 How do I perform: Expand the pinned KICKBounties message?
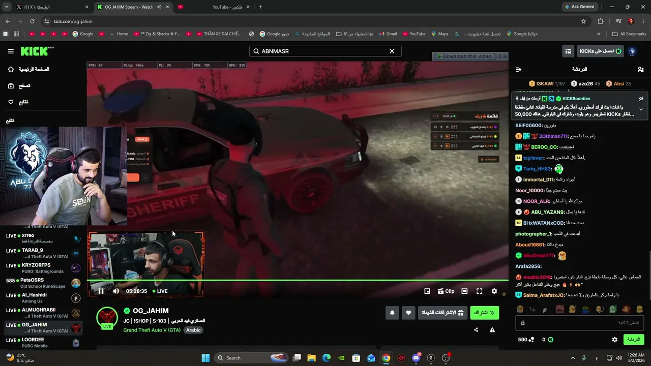tap(641, 109)
